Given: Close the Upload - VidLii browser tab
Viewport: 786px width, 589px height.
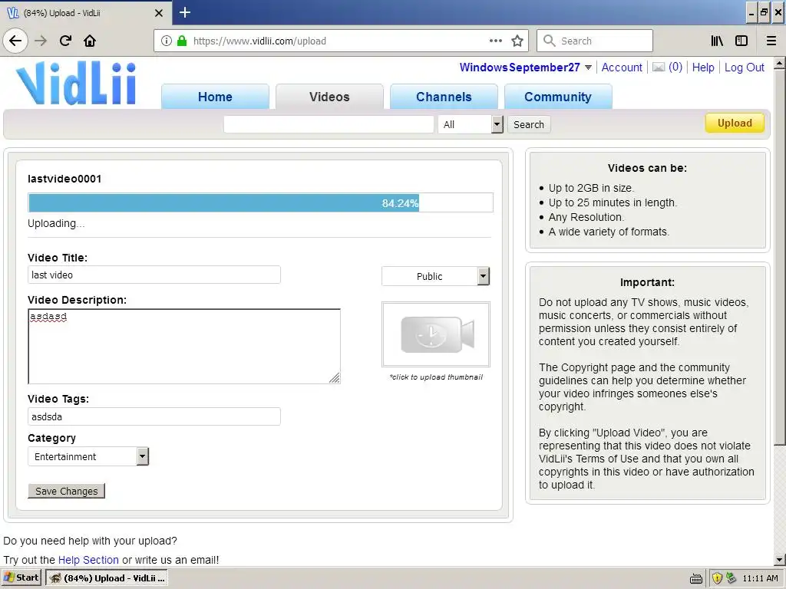Looking at the screenshot, I should [158, 13].
